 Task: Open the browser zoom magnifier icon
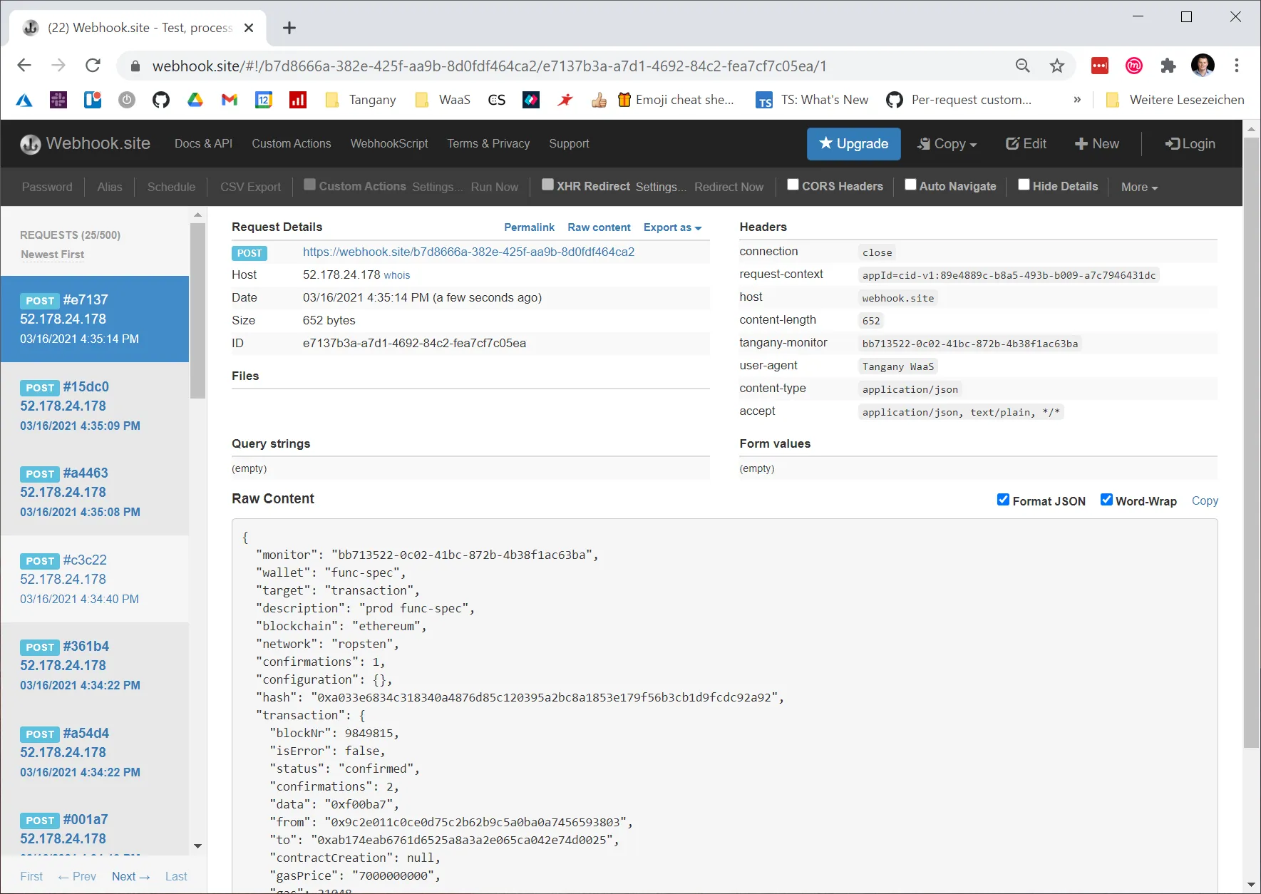coord(1023,66)
